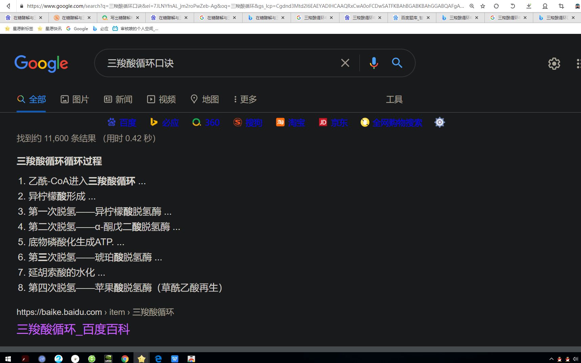Click the Google logo
The width and height of the screenshot is (581, 363).
click(41, 64)
